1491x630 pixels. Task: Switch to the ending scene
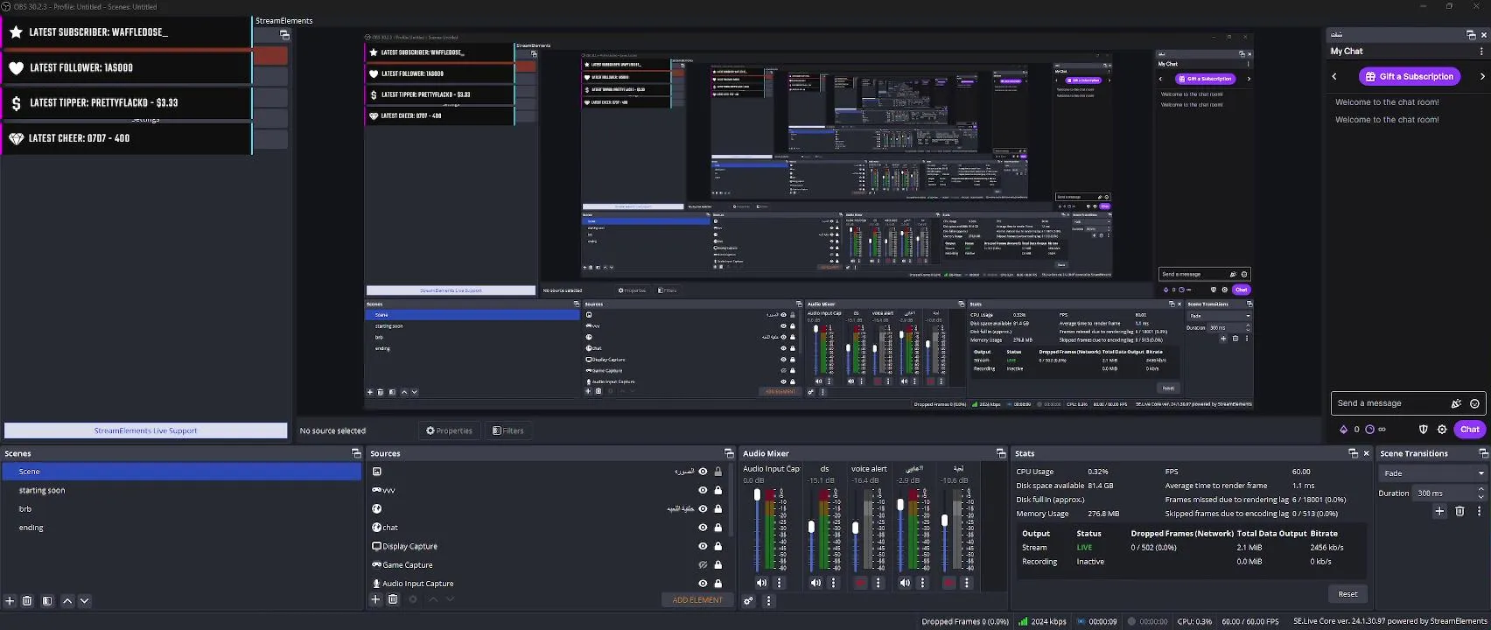pos(181,528)
